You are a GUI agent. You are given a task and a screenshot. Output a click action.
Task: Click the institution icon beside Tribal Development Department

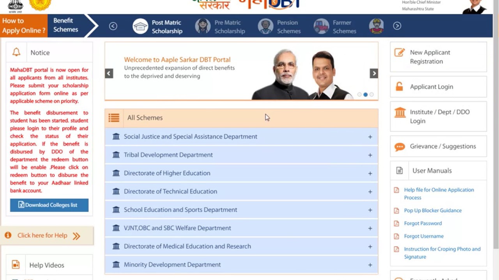click(x=116, y=155)
